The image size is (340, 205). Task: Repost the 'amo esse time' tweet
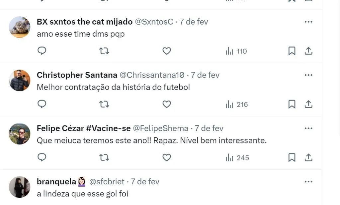point(104,51)
